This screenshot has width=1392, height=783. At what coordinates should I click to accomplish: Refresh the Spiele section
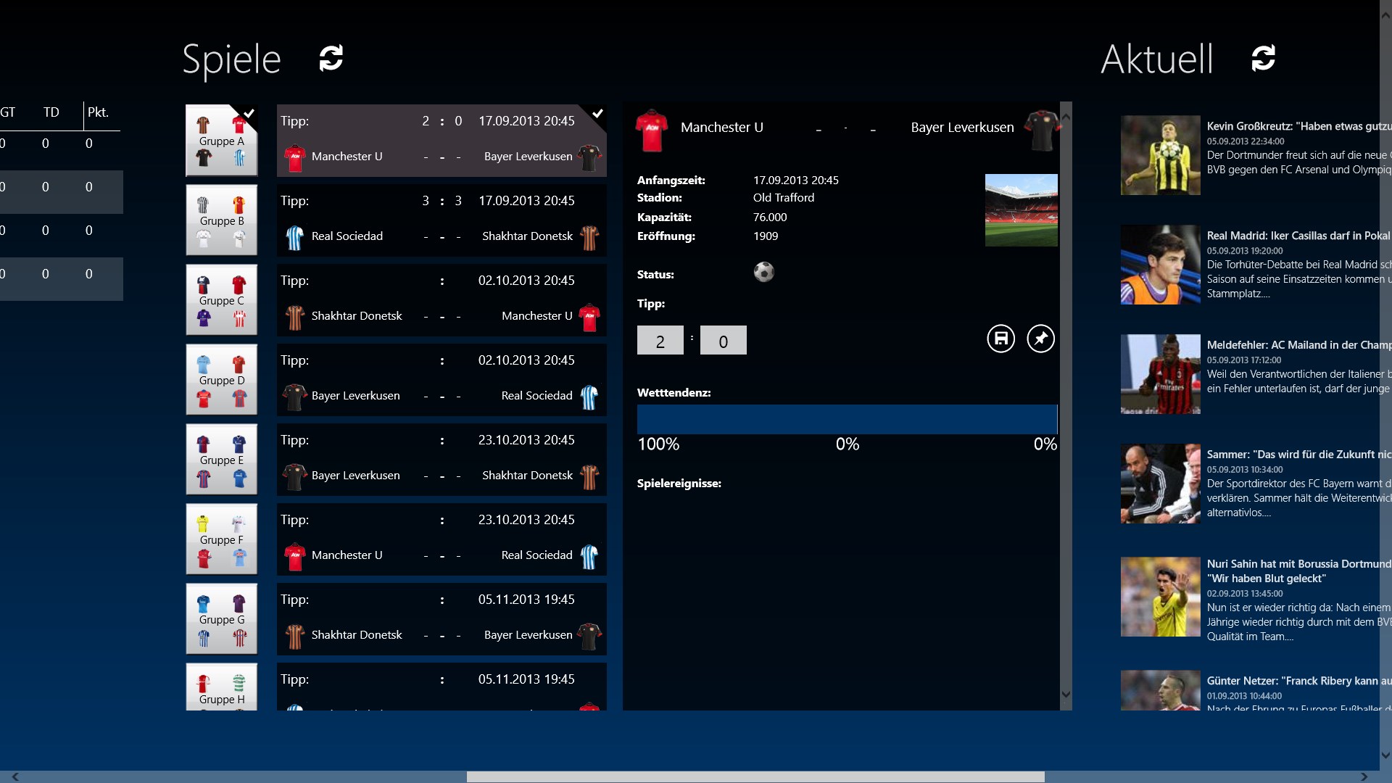(331, 58)
